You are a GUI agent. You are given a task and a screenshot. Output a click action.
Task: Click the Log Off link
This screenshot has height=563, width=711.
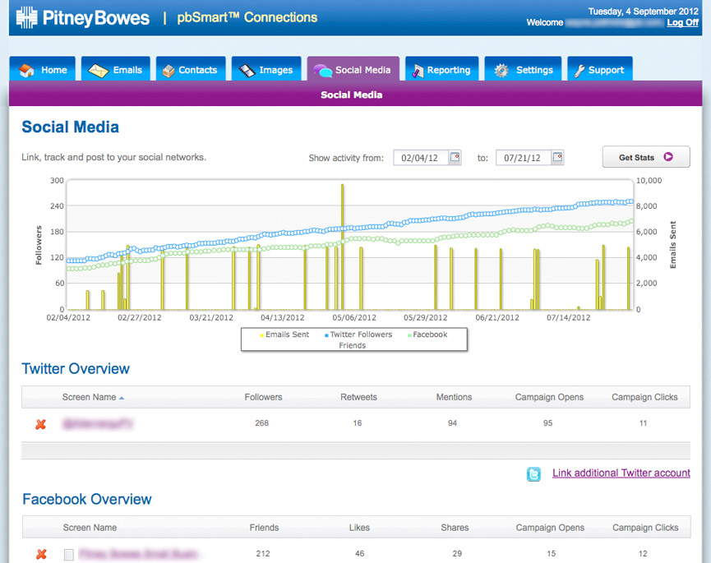click(682, 23)
